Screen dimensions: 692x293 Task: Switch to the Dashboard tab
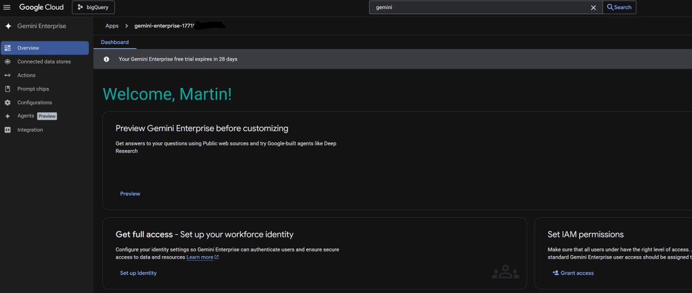point(115,42)
